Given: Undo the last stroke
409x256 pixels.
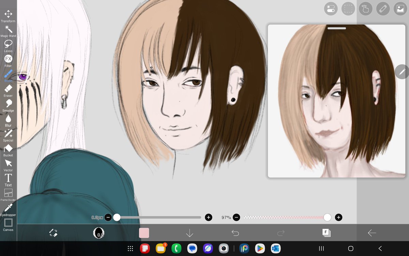Looking at the screenshot, I should click(x=235, y=233).
